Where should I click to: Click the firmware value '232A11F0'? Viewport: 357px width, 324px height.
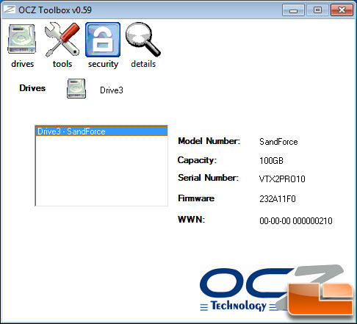(x=278, y=198)
